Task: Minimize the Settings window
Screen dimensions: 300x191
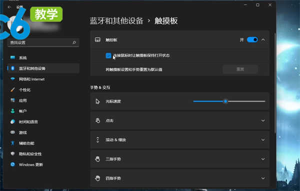Action: (x=245, y=5)
